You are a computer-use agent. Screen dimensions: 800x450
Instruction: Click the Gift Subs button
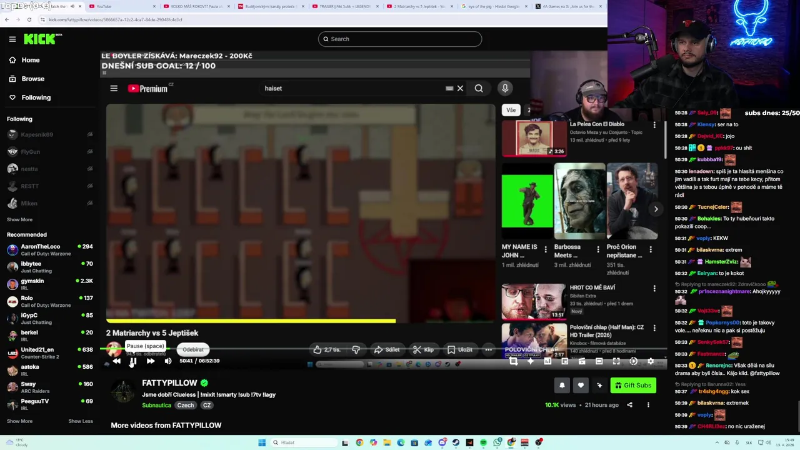coord(633,386)
